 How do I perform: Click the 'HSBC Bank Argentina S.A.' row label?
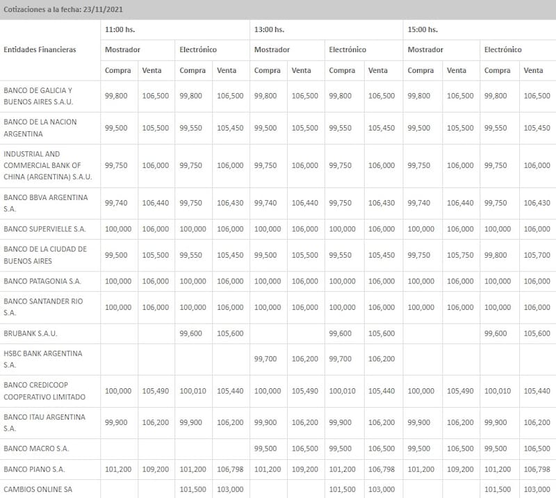click(x=42, y=359)
